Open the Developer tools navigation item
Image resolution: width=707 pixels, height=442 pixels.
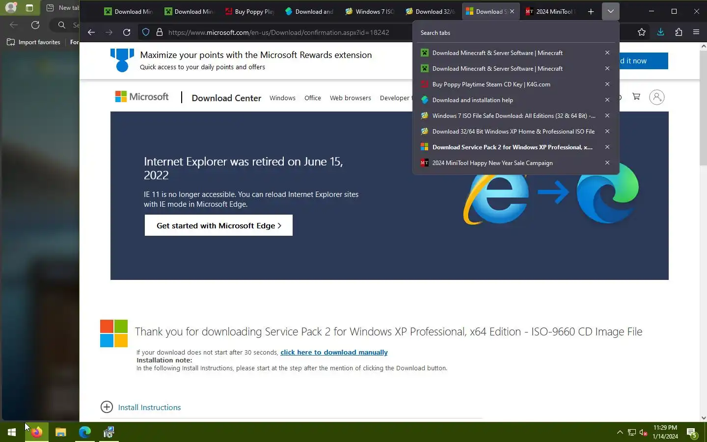click(396, 98)
